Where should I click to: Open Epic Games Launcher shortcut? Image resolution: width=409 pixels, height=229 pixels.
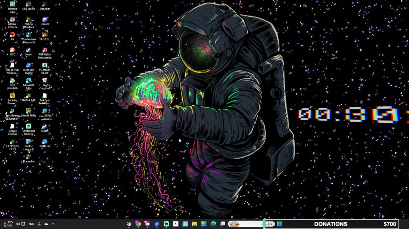[12, 114]
